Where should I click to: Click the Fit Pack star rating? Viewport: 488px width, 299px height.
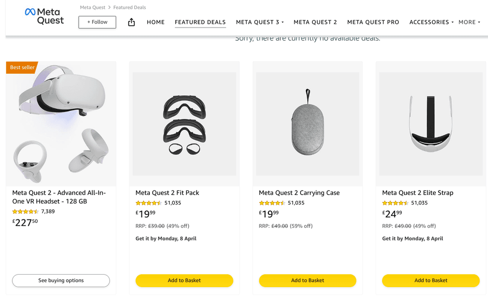click(x=148, y=203)
